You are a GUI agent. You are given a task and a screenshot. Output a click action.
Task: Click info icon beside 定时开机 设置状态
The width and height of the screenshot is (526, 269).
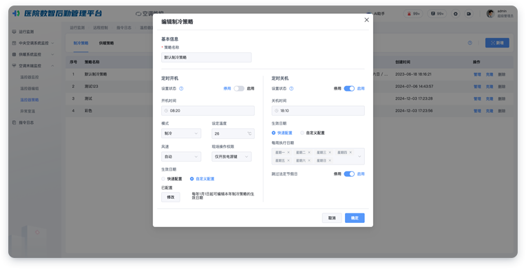pos(181,89)
